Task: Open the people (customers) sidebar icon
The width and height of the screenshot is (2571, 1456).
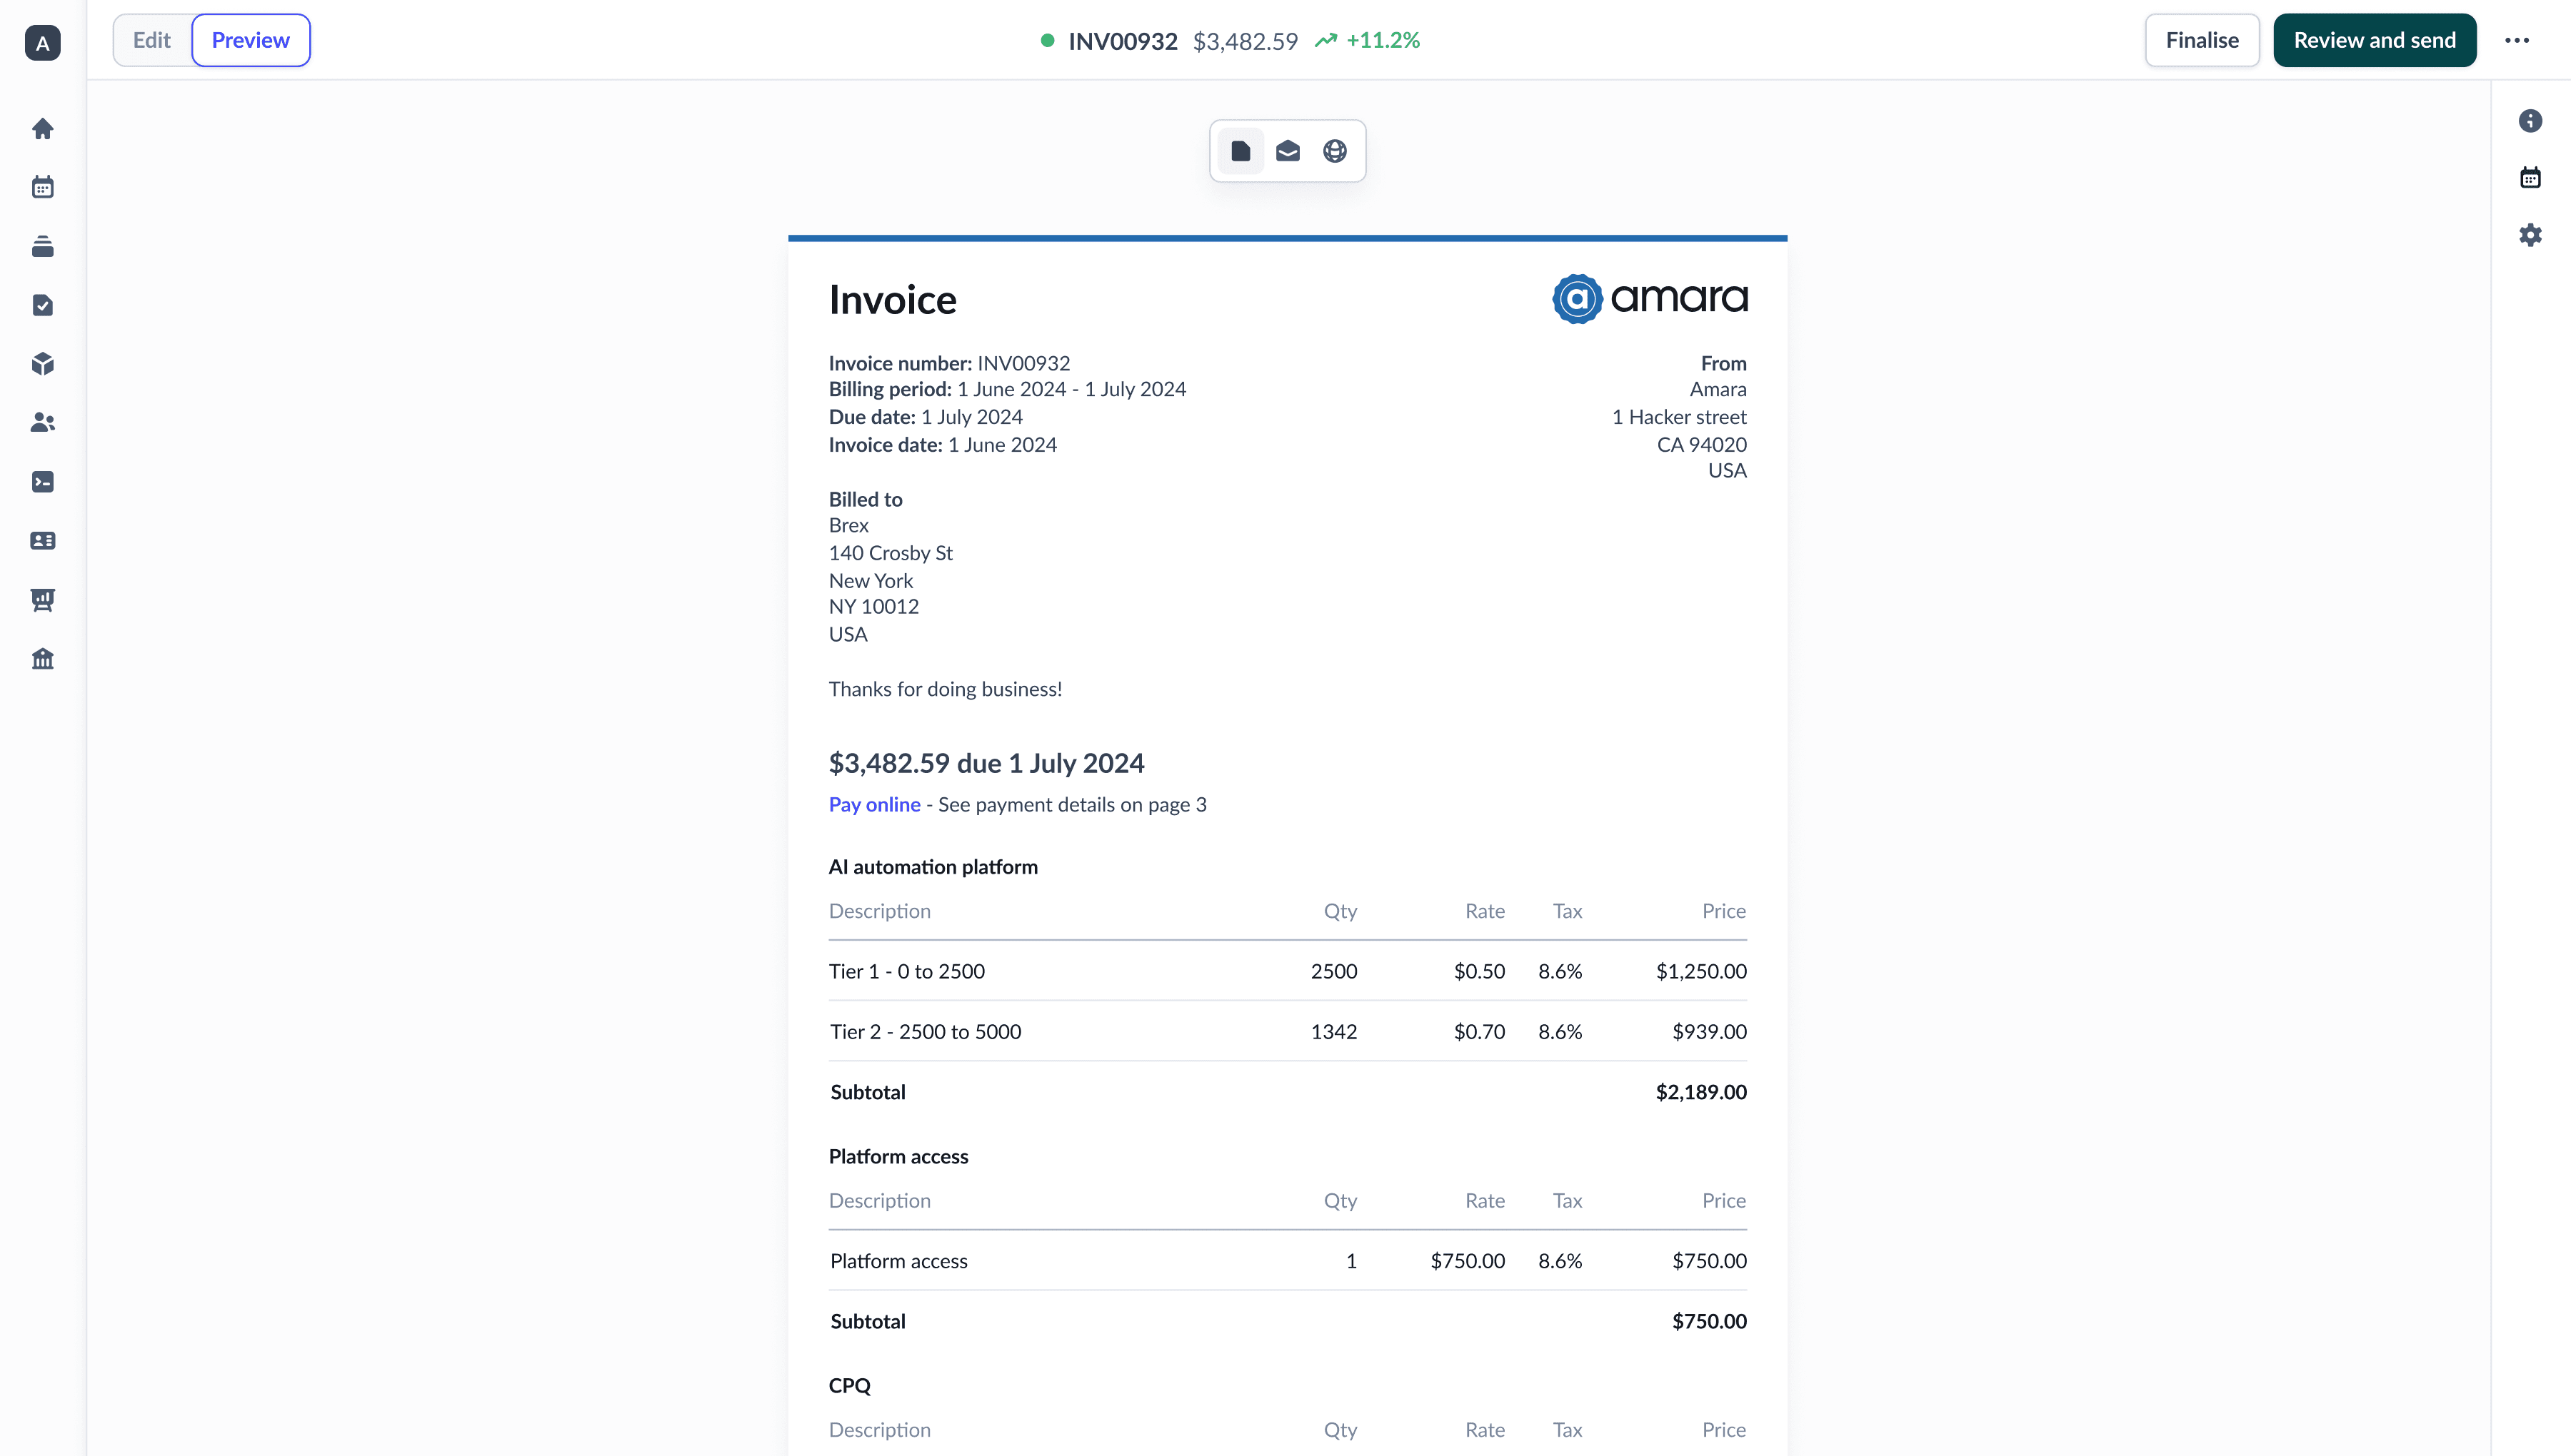Action: pyautogui.click(x=42, y=423)
